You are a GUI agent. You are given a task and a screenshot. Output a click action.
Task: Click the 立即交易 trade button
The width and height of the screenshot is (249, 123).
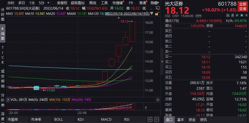(x=243, y=6)
